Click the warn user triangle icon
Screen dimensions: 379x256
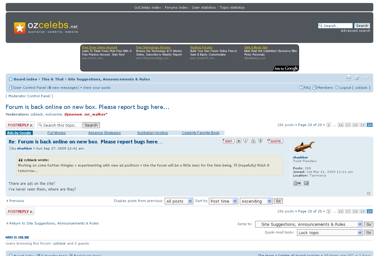[253, 141]
